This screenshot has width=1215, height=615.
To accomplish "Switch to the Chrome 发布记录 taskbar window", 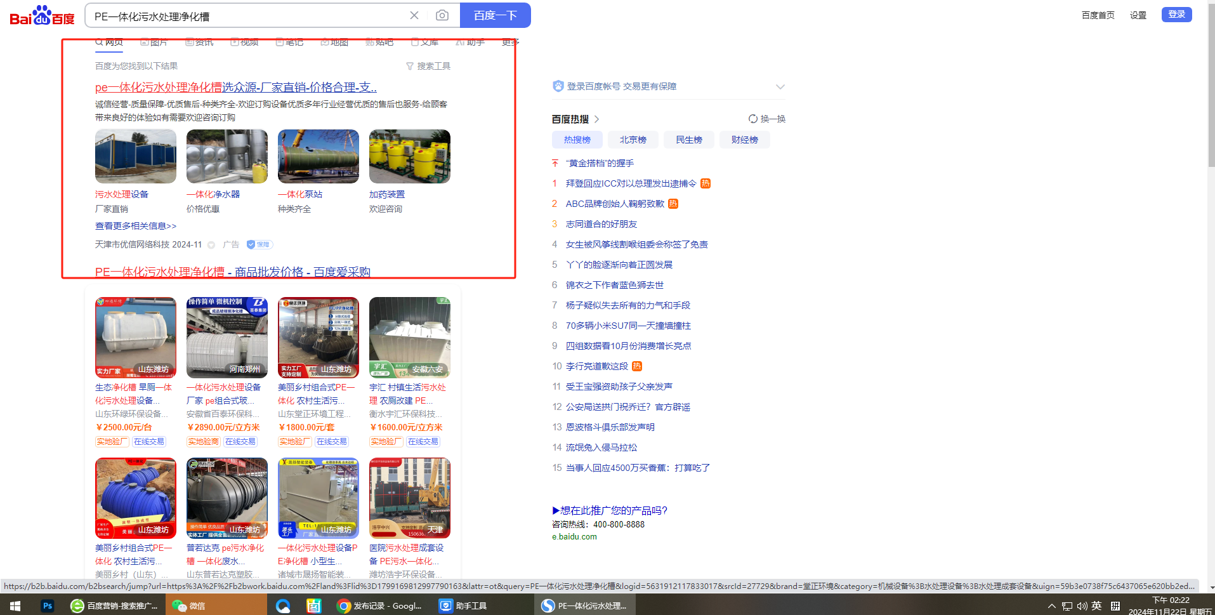I will click(x=380, y=606).
